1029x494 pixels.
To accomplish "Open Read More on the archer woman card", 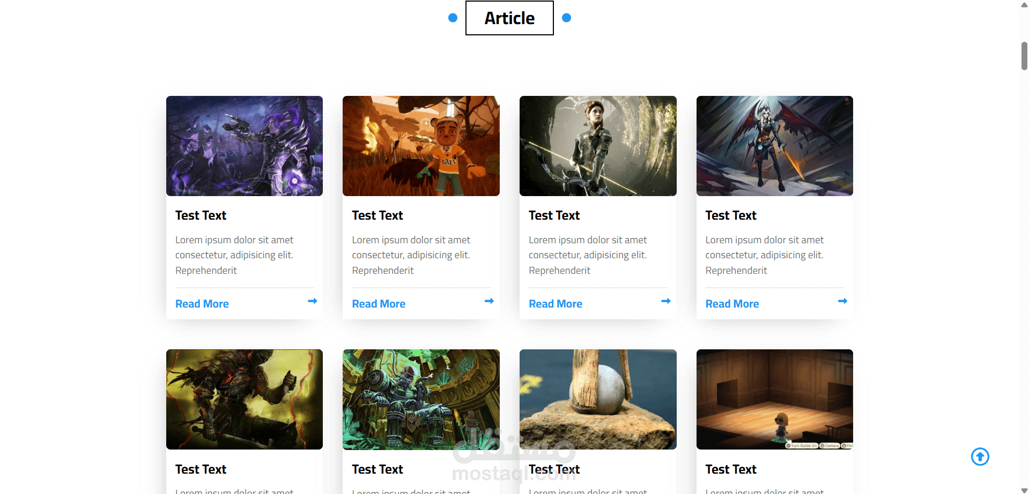I will point(556,304).
